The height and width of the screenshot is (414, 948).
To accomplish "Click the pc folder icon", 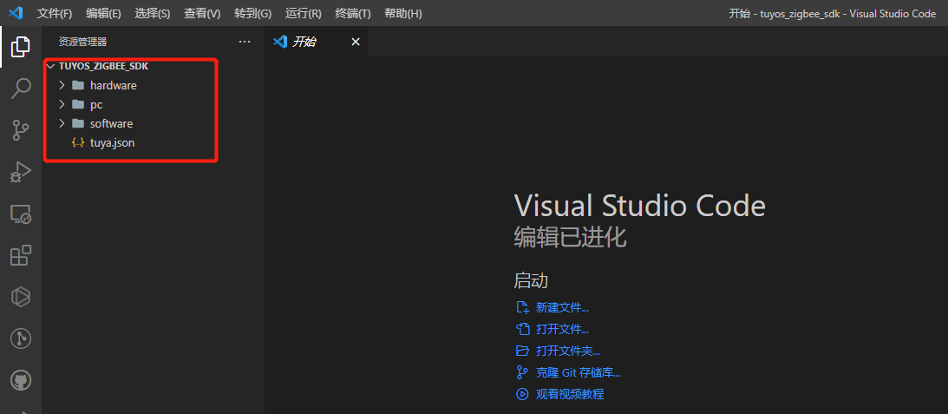I will point(78,104).
